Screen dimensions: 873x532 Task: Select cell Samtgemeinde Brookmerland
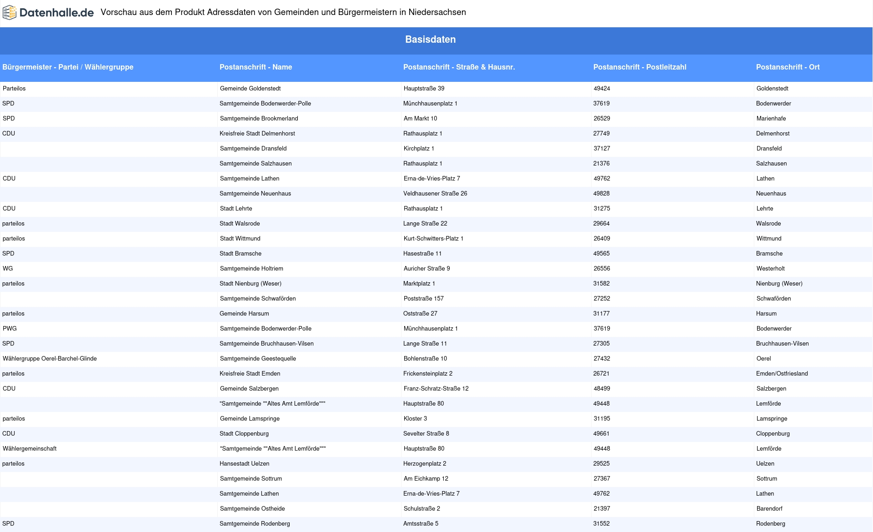pyautogui.click(x=259, y=119)
